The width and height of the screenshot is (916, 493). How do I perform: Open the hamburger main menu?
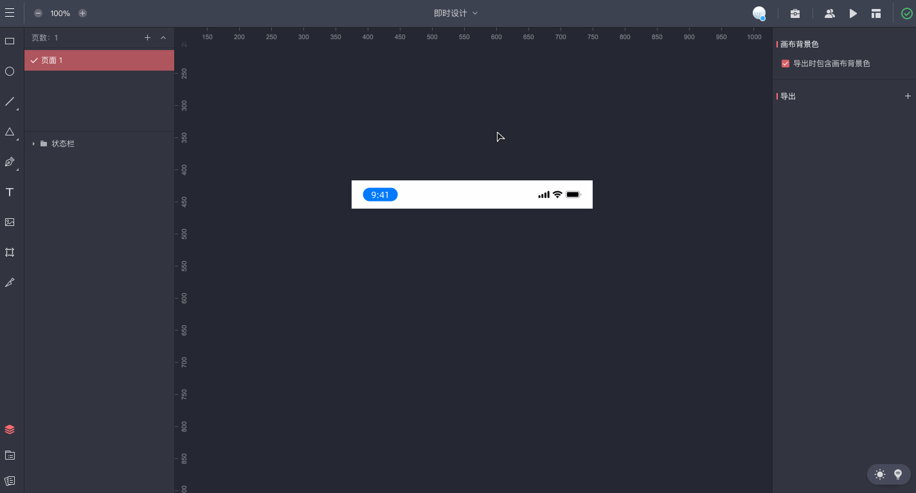[10, 13]
